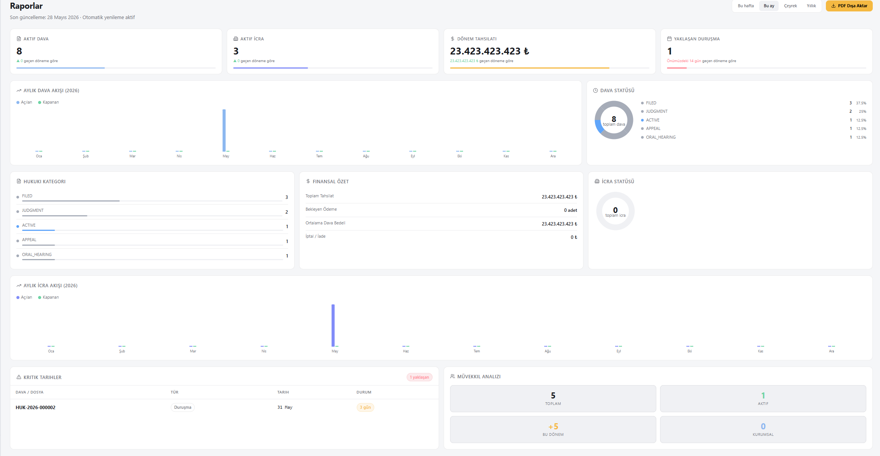Click the Aktif Dava document icon
880x456 pixels.
tap(19, 39)
